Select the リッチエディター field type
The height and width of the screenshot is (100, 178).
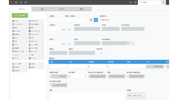tap(19, 24)
